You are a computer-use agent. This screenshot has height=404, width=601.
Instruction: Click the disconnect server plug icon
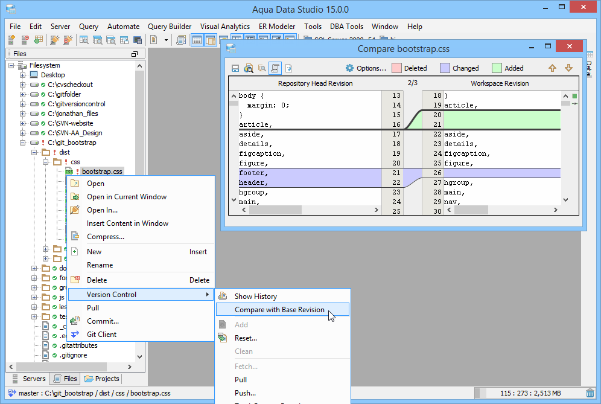(x=68, y=39)
